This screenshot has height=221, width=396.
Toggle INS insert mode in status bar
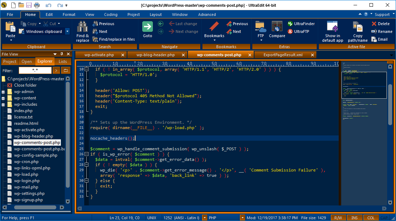354,218
